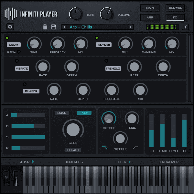Click the Phaser Feedback knob
194x194 pixels.
click(x=112, y=90)
